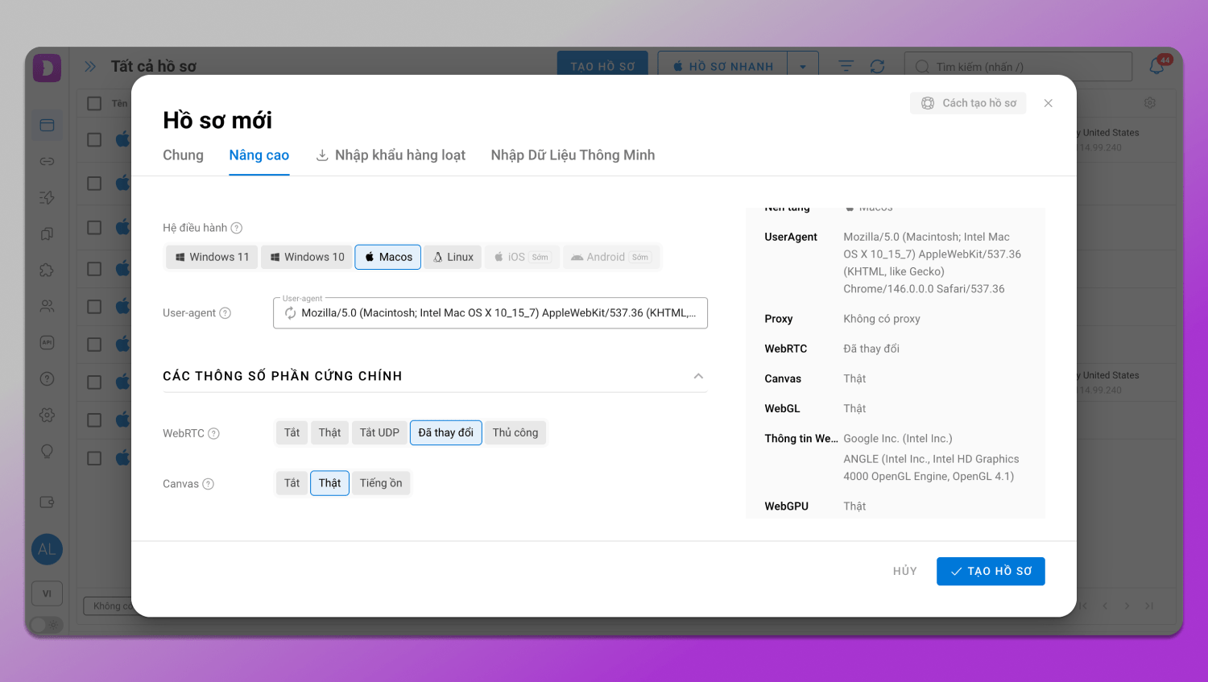Click the user-agent refresh icon
Viewport: 1208px width, 682px height.
point(290,313)
